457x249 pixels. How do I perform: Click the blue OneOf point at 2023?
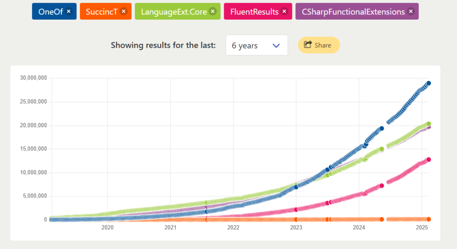click(296, 187)
